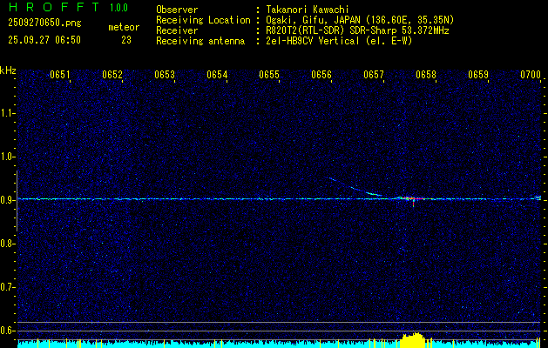Screen dimensions: 548x348
Task: Click the Ogaki, Gifu, JAPAN location text
Action: pyautogui.click(x=358, y=20)
